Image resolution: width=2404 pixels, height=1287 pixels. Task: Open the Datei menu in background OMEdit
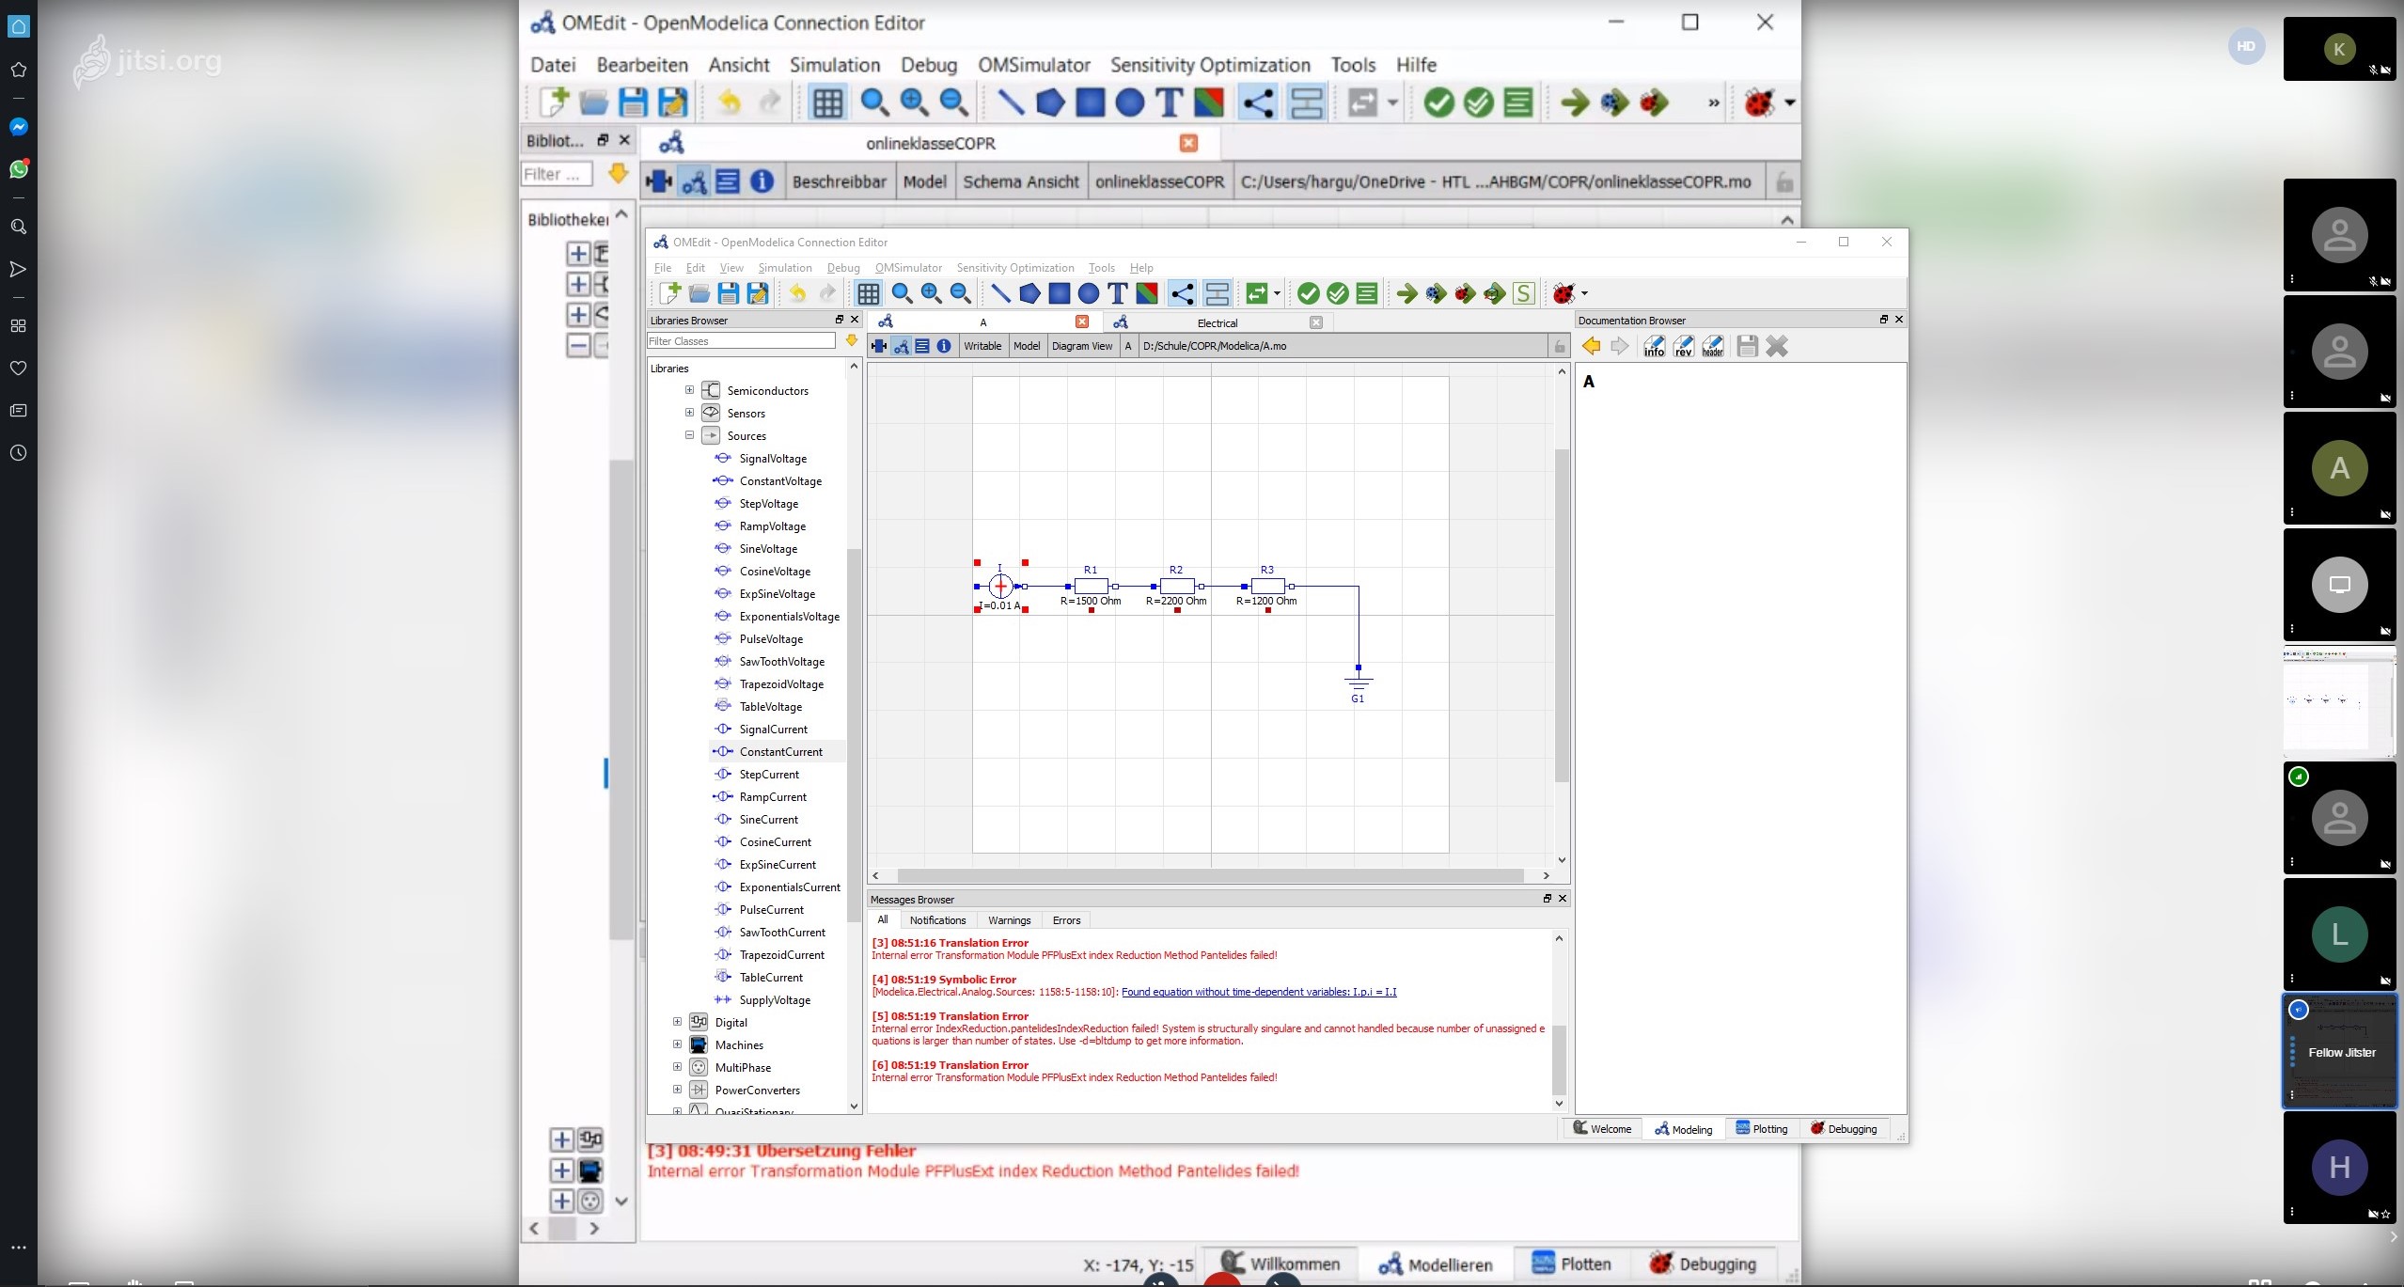pyautogui.click(x=553, y=65)
